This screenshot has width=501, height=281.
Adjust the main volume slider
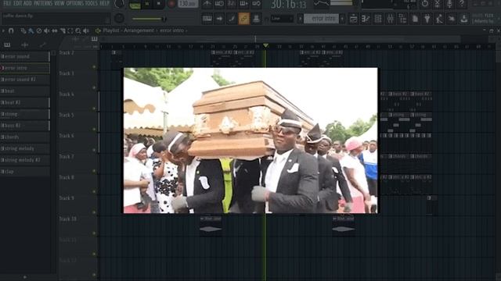click(x=149, y=19)
